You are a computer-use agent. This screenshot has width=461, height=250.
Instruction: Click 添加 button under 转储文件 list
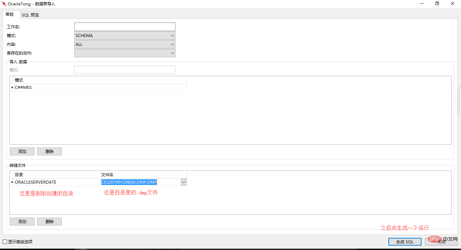pos(22,221)
